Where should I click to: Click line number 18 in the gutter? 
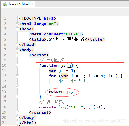pyautogui.click(x=4, y=107)
